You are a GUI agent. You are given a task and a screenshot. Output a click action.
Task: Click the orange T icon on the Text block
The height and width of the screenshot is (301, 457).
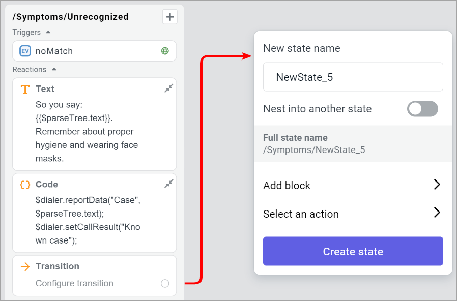click(25, 88)
